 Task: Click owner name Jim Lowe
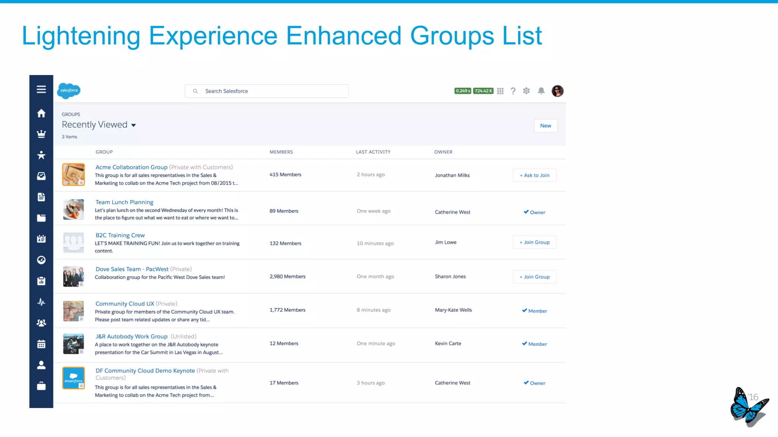[446, 242]
